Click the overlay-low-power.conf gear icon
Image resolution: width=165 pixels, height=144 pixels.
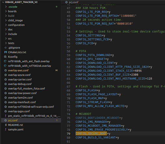click(x=5, y=93)
